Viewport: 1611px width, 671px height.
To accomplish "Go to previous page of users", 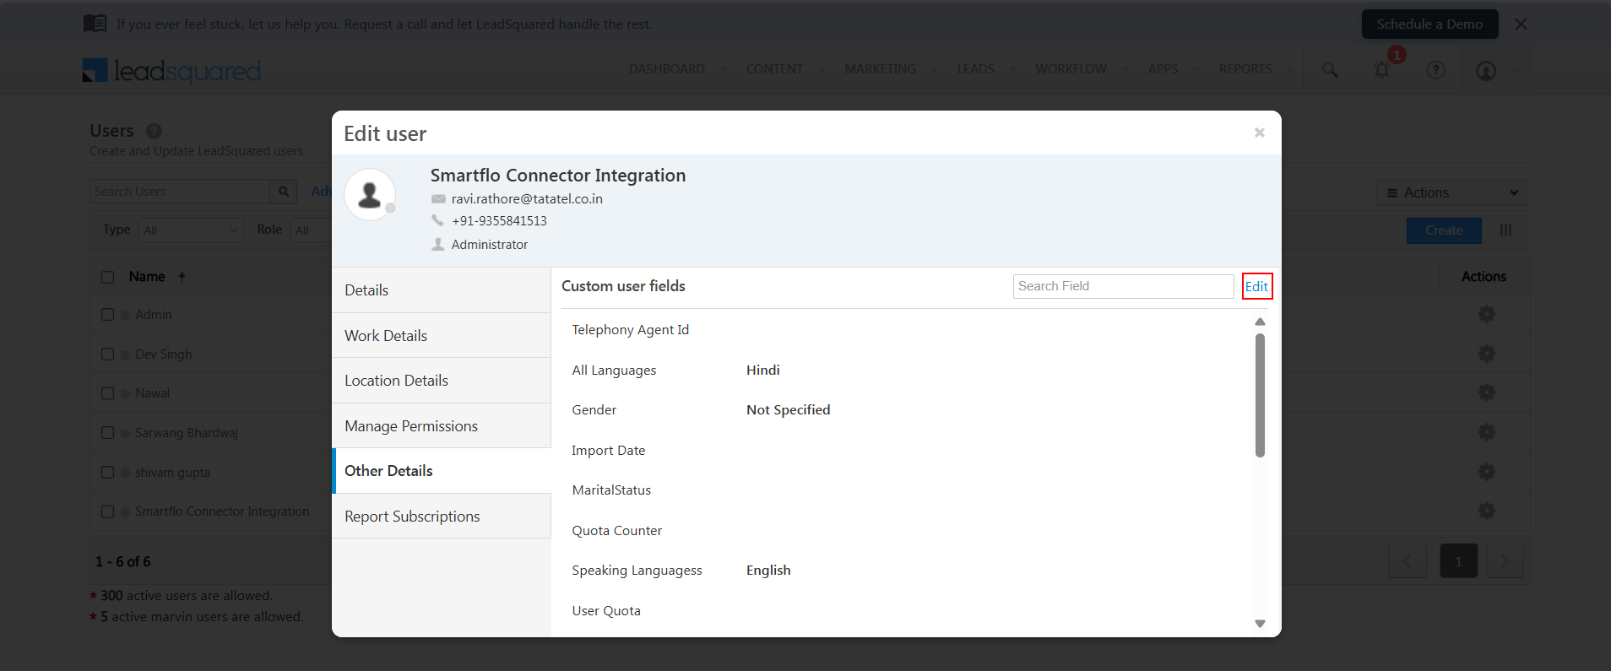I will [1408, 561].
